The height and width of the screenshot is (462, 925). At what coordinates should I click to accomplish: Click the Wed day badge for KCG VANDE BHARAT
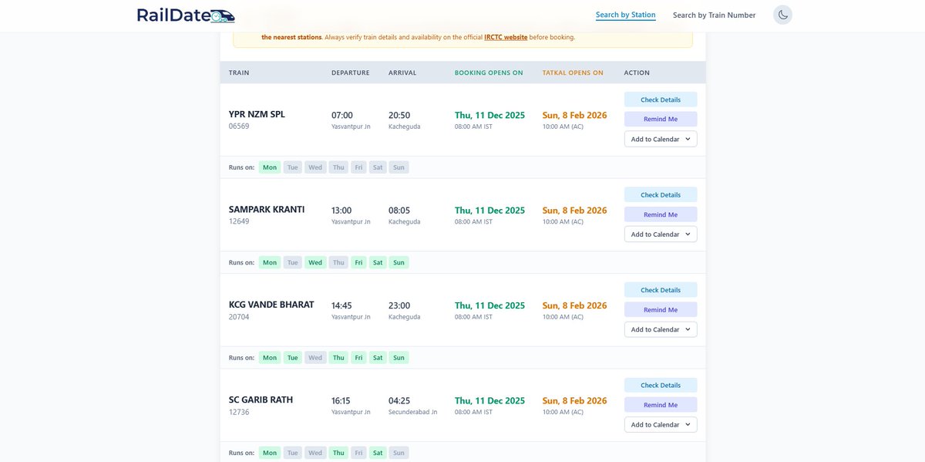click(x=315, y=358)
